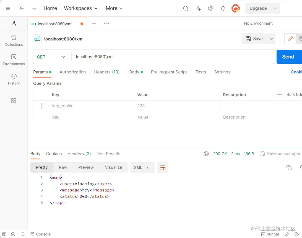Image resolution: width=302 pixels, height=238 pixels.
Task: Click the Upgrade button
Action: tap(258, 8)
